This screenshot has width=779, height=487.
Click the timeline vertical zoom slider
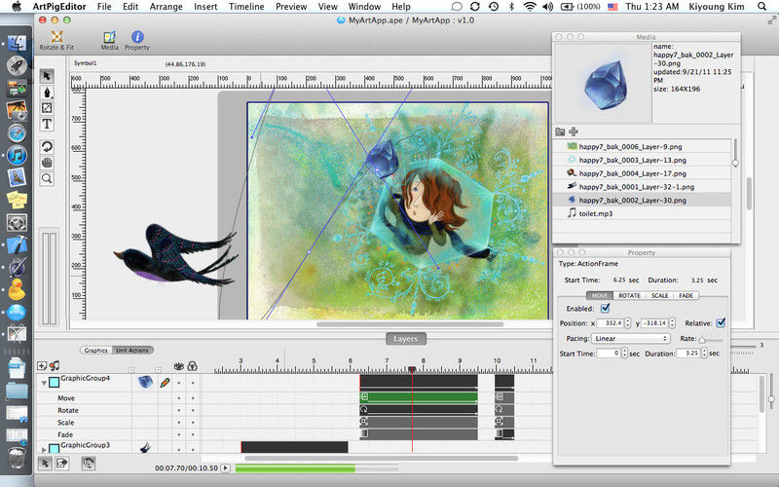point(771,398)
